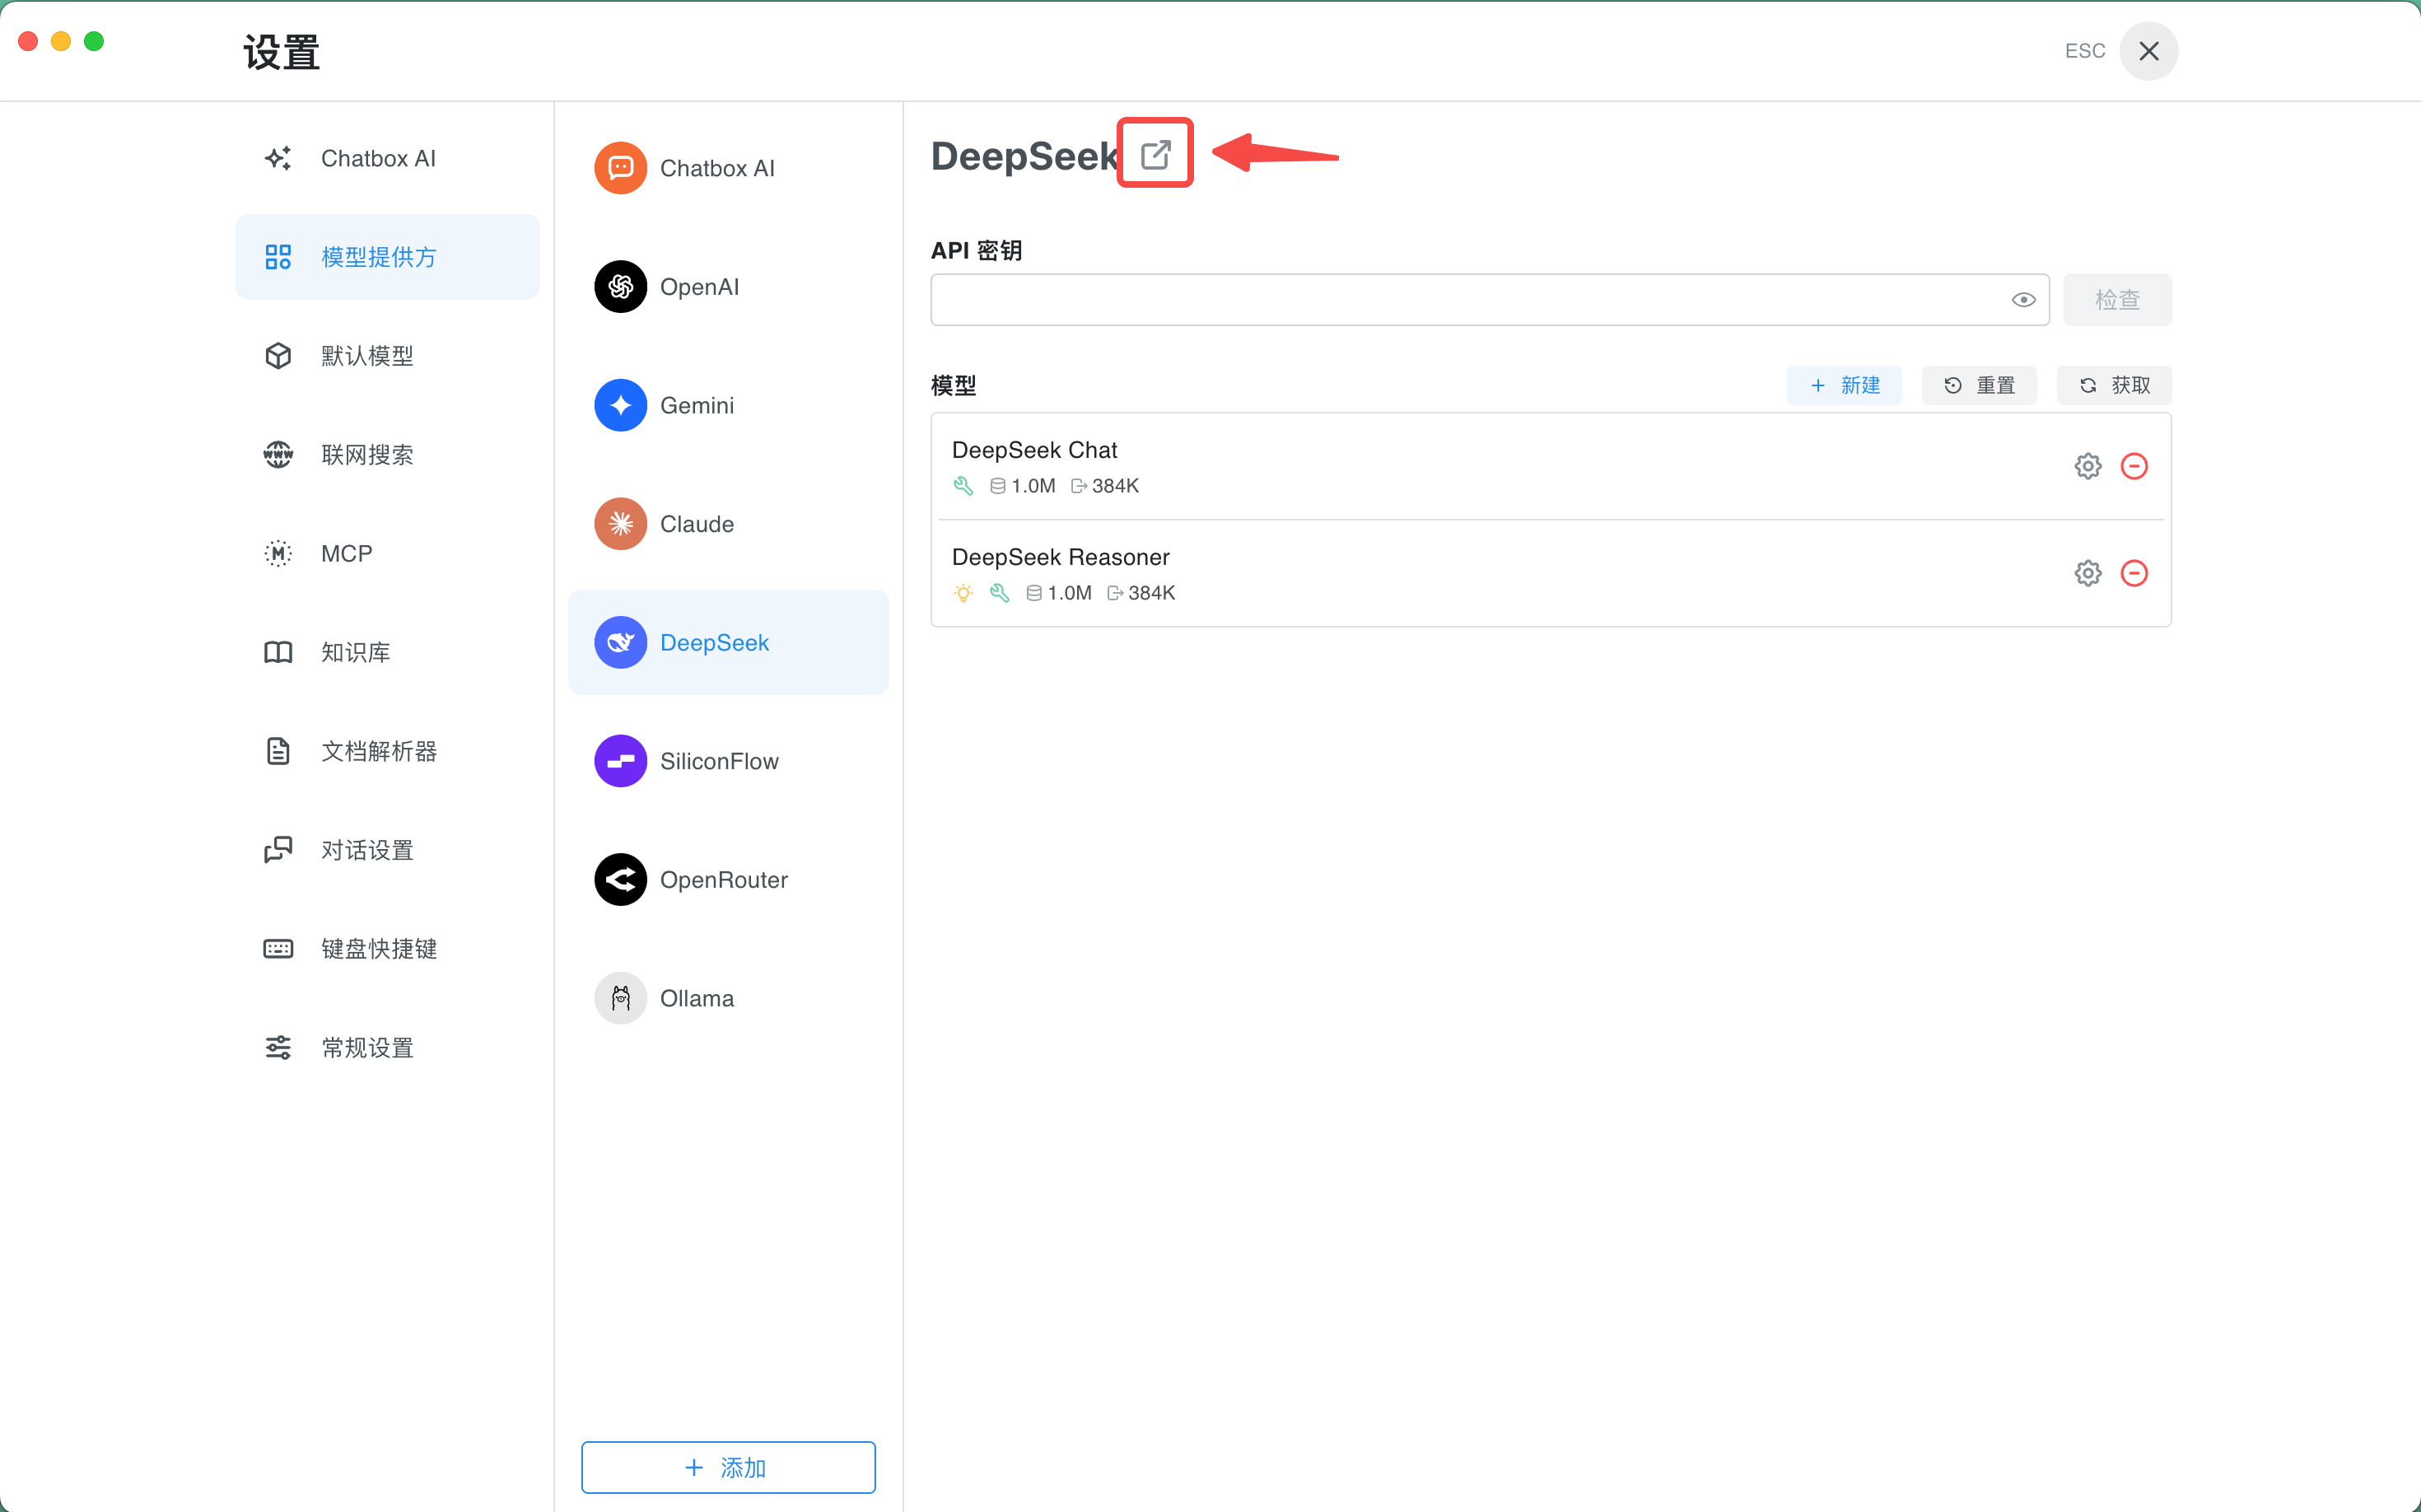Open the 键盘快捷键 settings section

(x=388, y=949)
